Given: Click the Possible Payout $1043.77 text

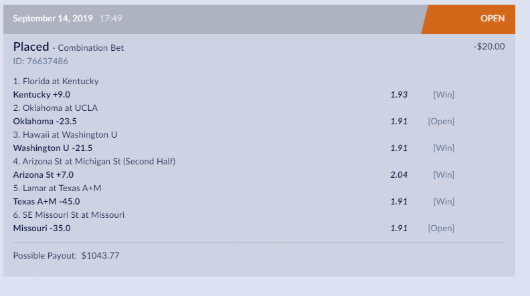Looking at the screenshot, I should coord(66,255).
